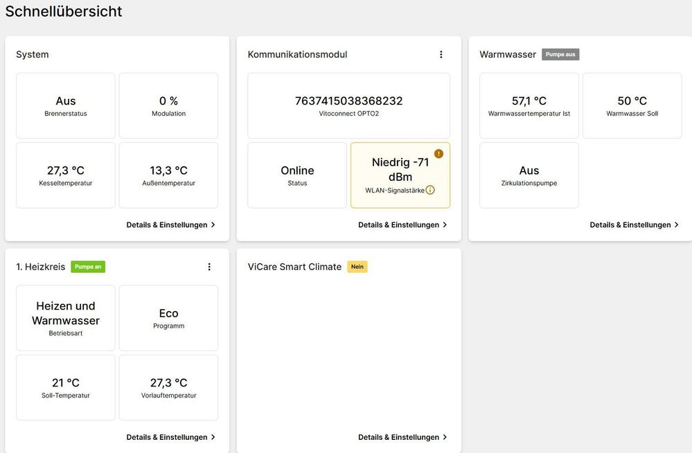Open the 1. Heizkreis three-dot menu

click(209, 267)
